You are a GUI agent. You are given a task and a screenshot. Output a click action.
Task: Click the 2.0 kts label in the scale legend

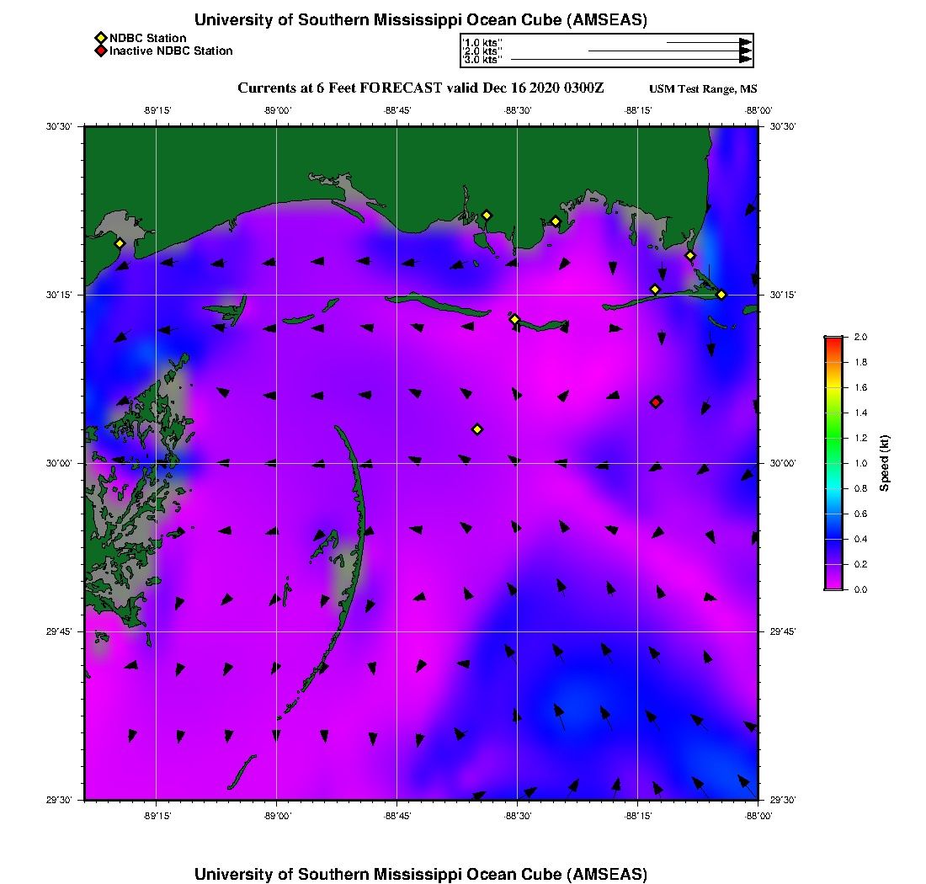483,51
